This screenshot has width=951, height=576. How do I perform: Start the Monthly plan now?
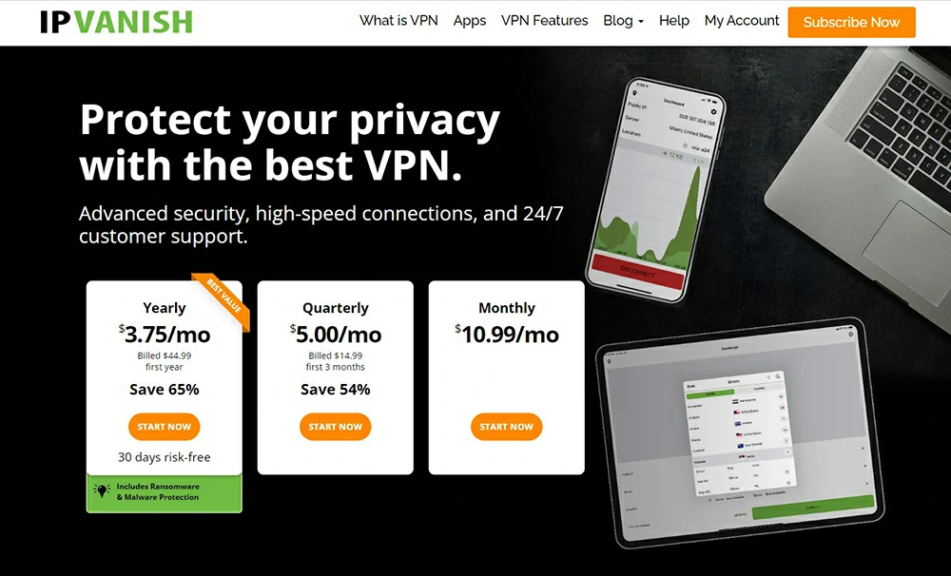(507, 427)
